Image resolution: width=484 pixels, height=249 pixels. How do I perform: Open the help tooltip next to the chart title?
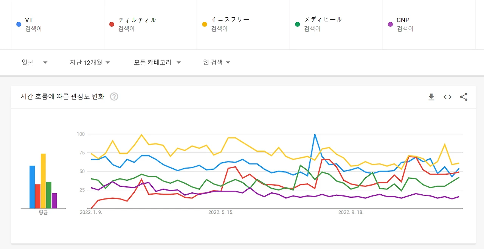[x=114, y=97]
